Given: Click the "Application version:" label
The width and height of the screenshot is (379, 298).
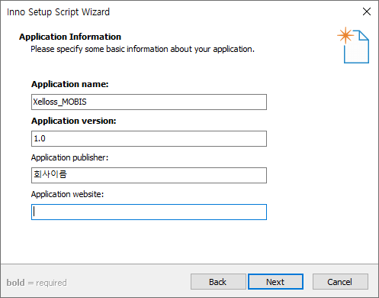Looking at the screenshot, I should pos(74,121).
